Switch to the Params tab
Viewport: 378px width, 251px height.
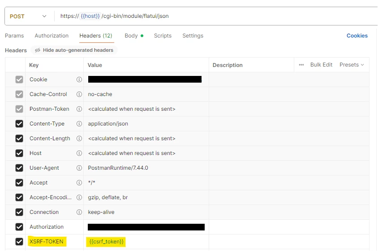tap(14, 36)
